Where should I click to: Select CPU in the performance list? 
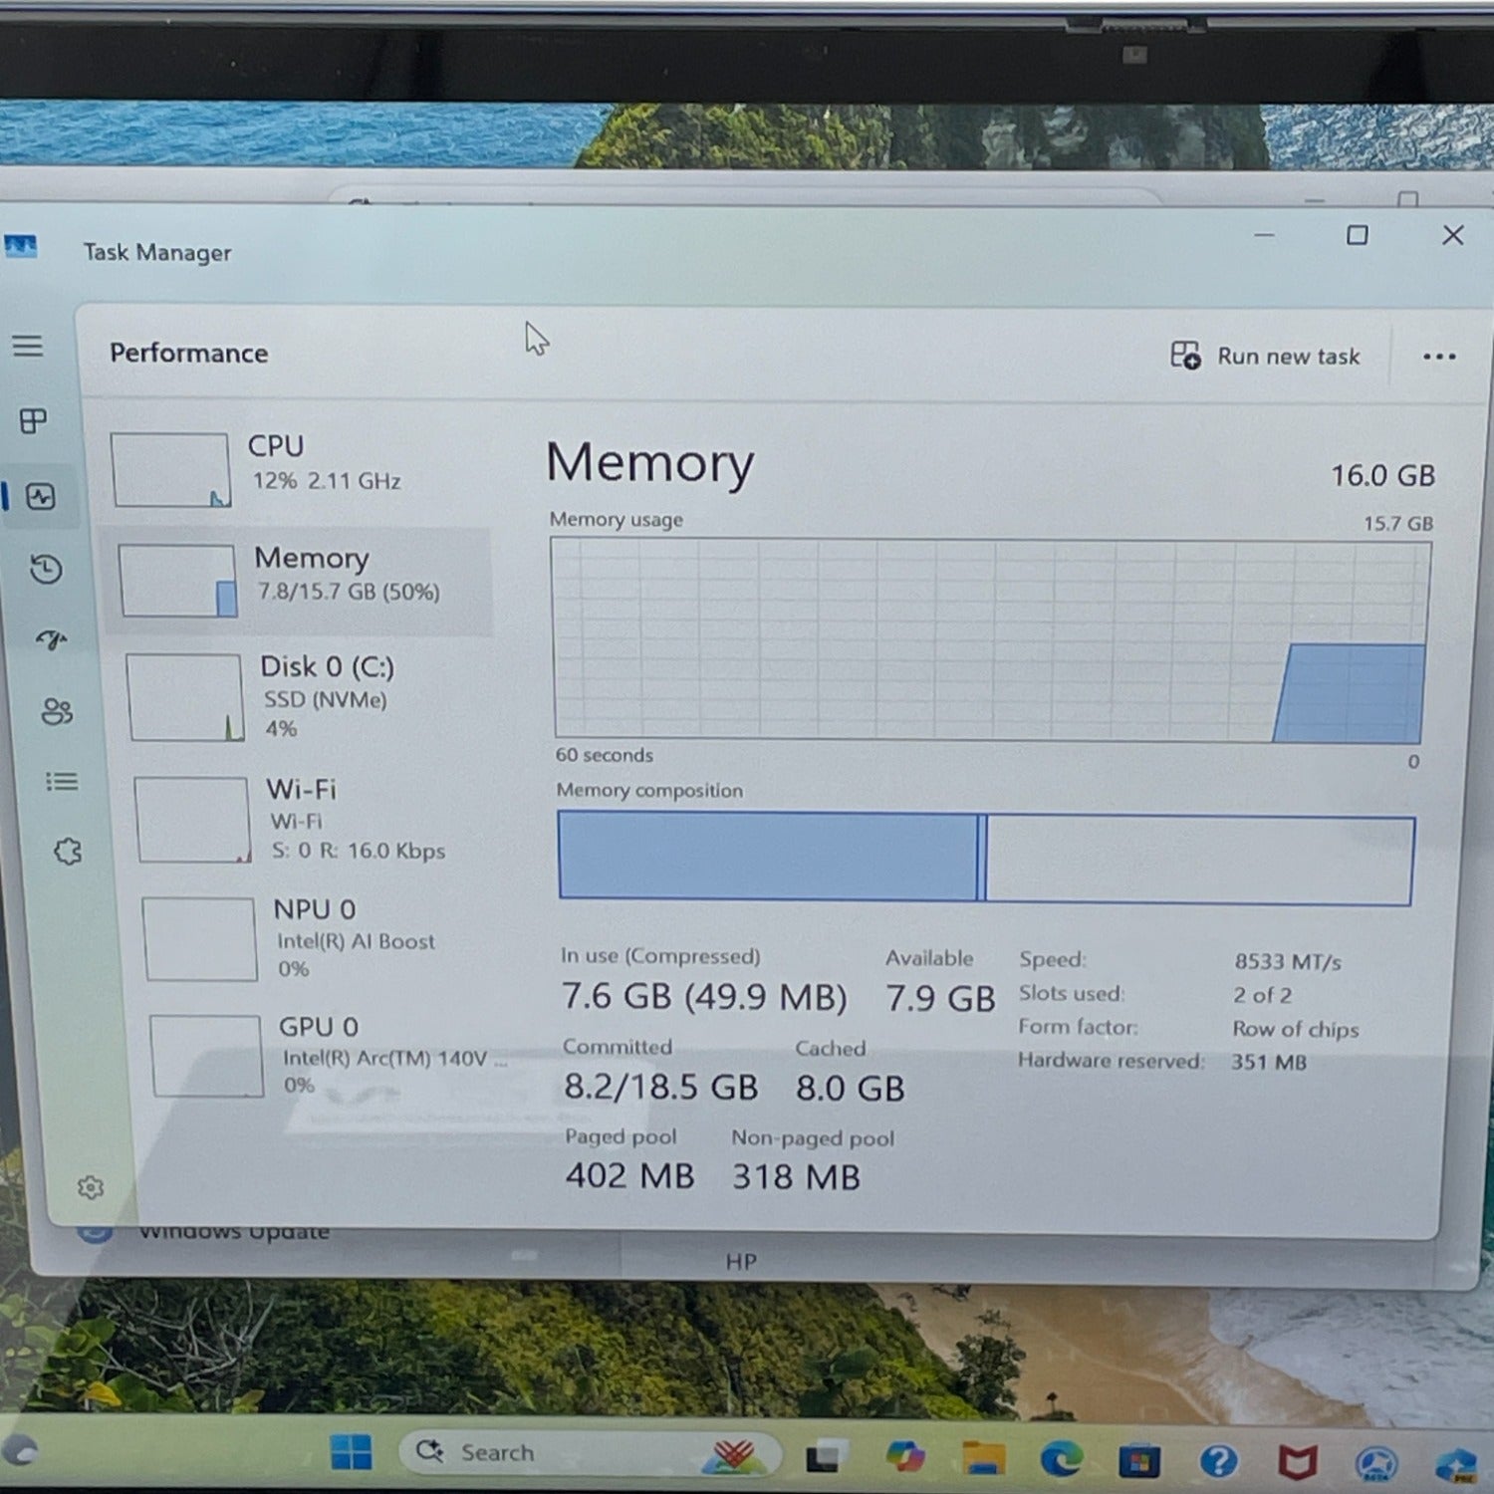[299, 466]
